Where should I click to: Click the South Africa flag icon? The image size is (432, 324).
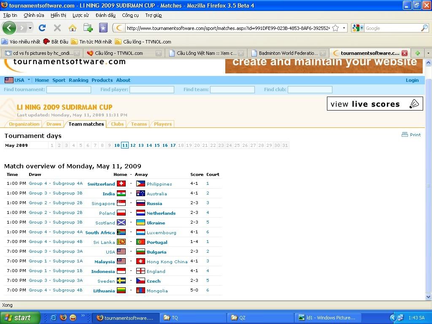click(x=121, y=232)
